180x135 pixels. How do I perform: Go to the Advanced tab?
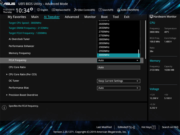72,17
